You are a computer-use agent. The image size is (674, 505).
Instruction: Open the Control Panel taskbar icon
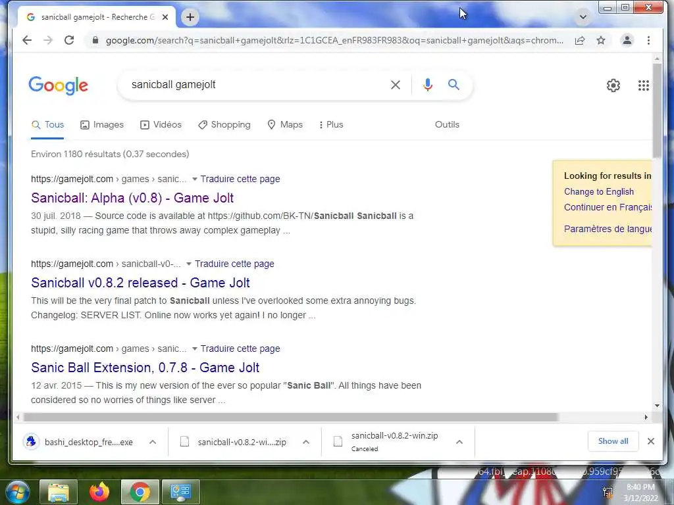tap(180, 492)
